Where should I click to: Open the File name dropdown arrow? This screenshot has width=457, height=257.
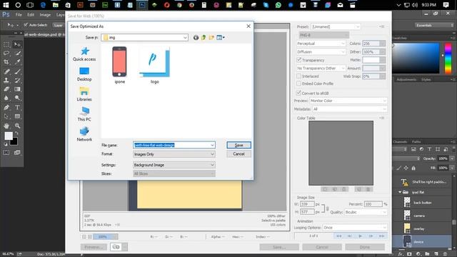212,145
